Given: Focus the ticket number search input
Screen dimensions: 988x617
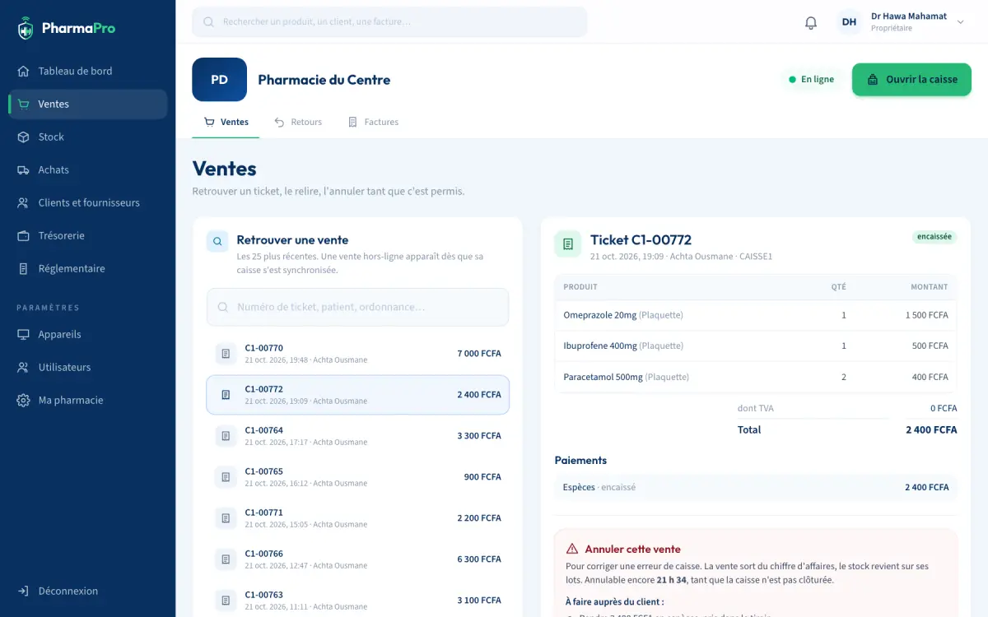Looking at the screenshot, I should (x=357, y=307).
